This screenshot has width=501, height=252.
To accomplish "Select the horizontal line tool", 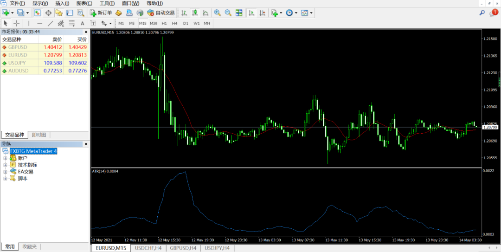I will [39, 23].
